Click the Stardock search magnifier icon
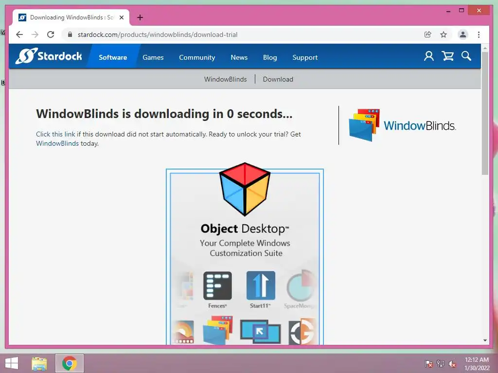498x373 pixels. 466,56
